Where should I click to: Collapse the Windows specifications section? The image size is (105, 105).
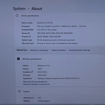point(60,59)
